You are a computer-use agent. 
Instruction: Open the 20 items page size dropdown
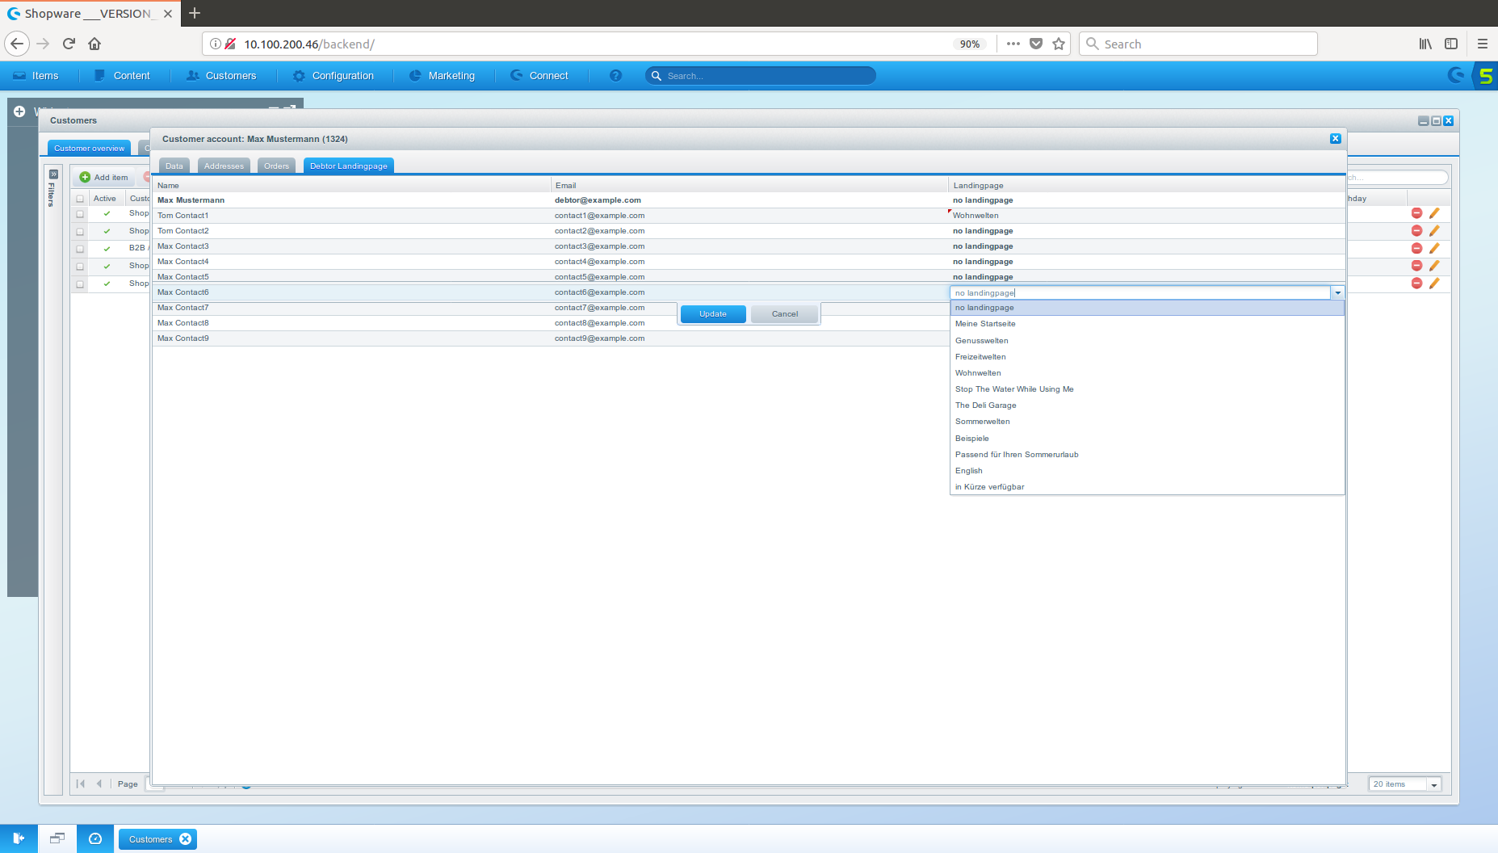pos(1433,784)
